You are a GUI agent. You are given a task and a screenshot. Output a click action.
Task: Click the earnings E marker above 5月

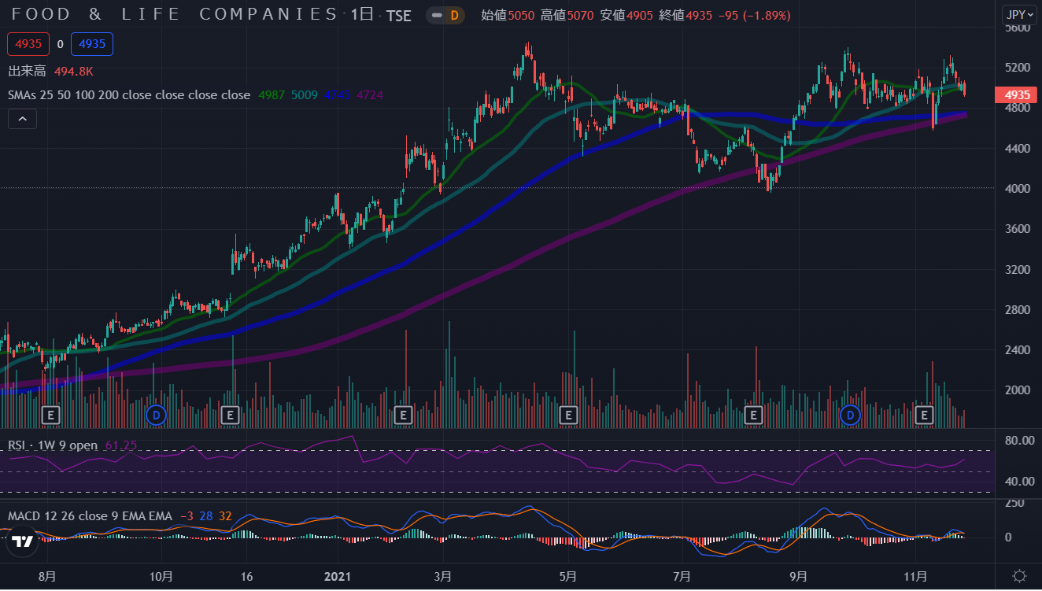pyautogui.click(x=568, y=414)
